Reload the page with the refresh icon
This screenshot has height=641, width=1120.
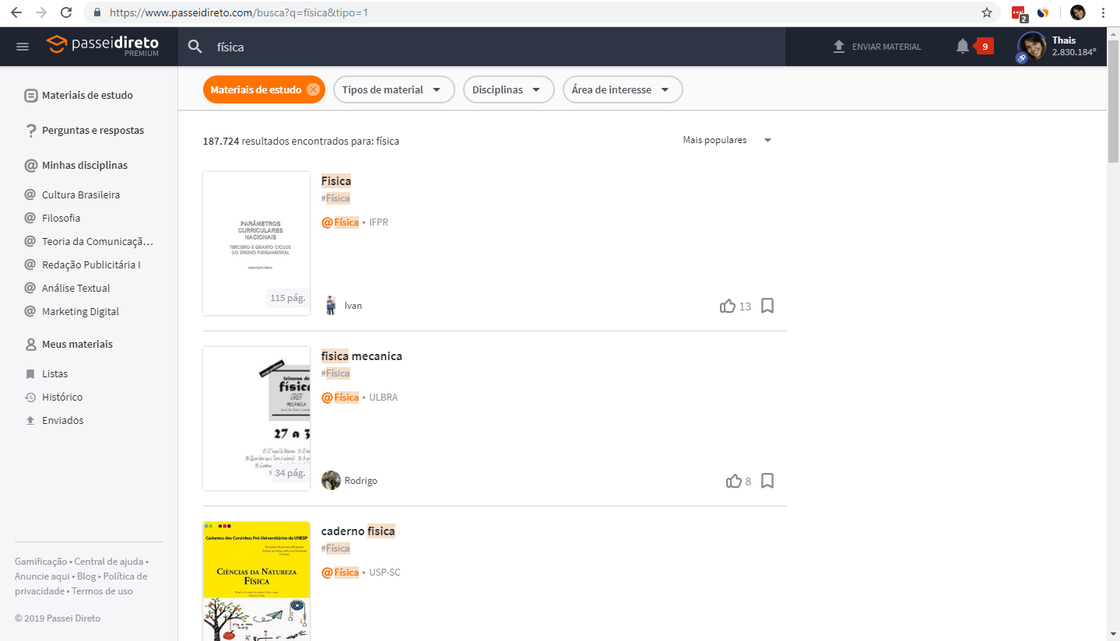(x=66, y=12)
